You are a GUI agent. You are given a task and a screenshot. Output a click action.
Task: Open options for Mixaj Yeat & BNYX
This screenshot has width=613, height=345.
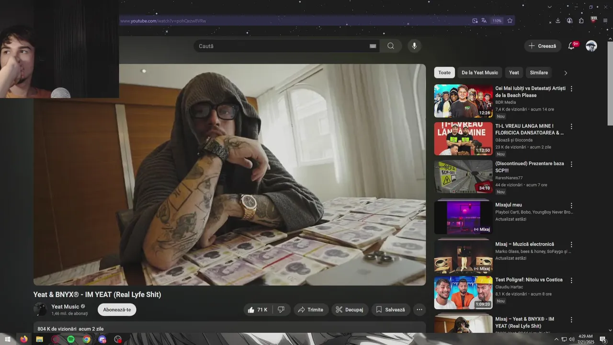click(x=571, y=320)
